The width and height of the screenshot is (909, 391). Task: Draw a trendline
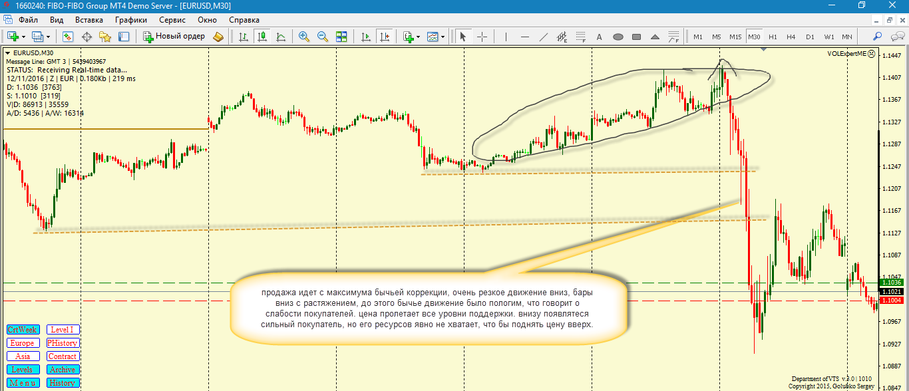pos(544,37)
